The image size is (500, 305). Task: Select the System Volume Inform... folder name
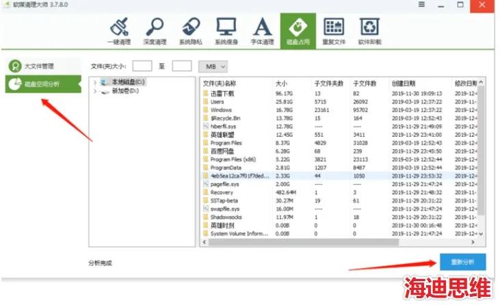click(x=239, y=234)
